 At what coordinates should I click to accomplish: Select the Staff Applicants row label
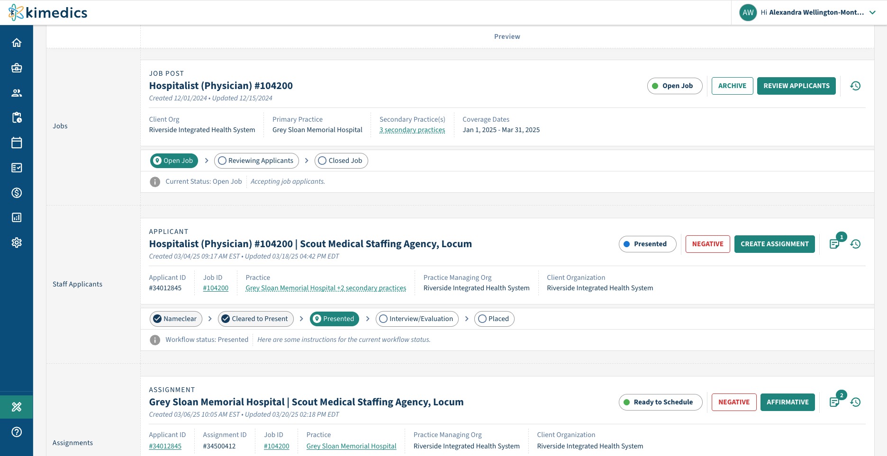coord(78,284)
